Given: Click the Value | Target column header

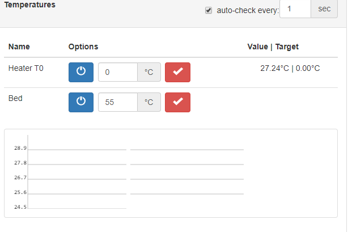Looking at the screenshot, I should pyautogui.click(x=273, y=47).
